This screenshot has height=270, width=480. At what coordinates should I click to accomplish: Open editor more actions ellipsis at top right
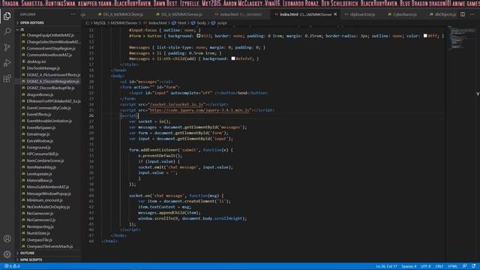click(x=472, y=14)
